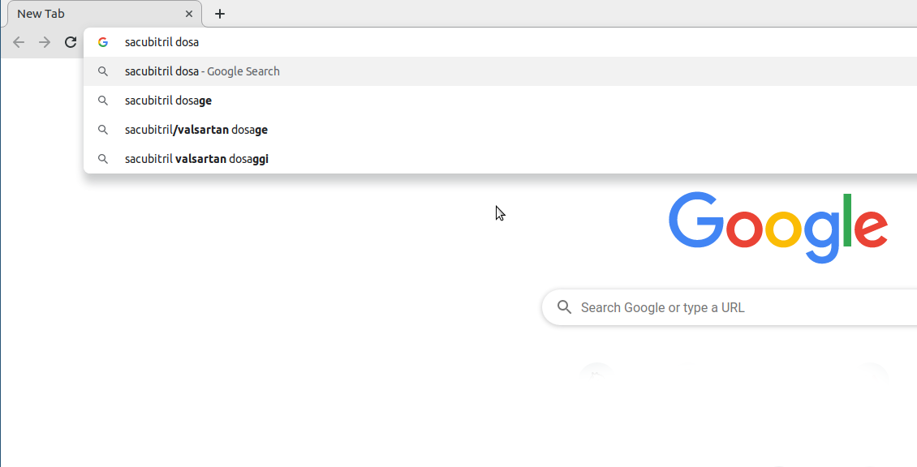Click the Google logo on the page
This screenshot has height=467, width=917.
click(x=777, y=227)
